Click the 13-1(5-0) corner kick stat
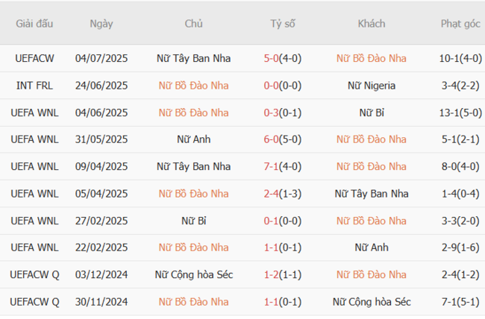 coord(460,113)
